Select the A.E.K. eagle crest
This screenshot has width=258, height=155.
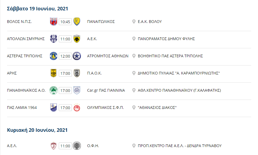77,39
